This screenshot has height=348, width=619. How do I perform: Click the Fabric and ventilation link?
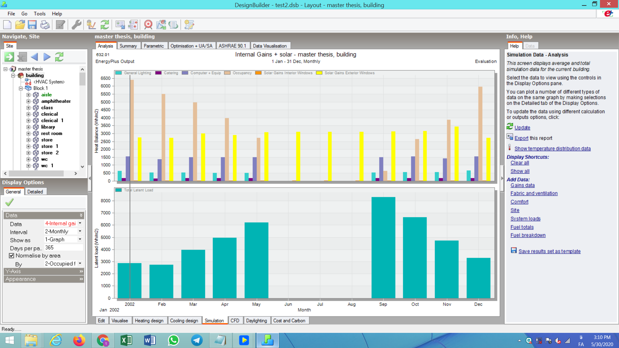tap(534, 193)
